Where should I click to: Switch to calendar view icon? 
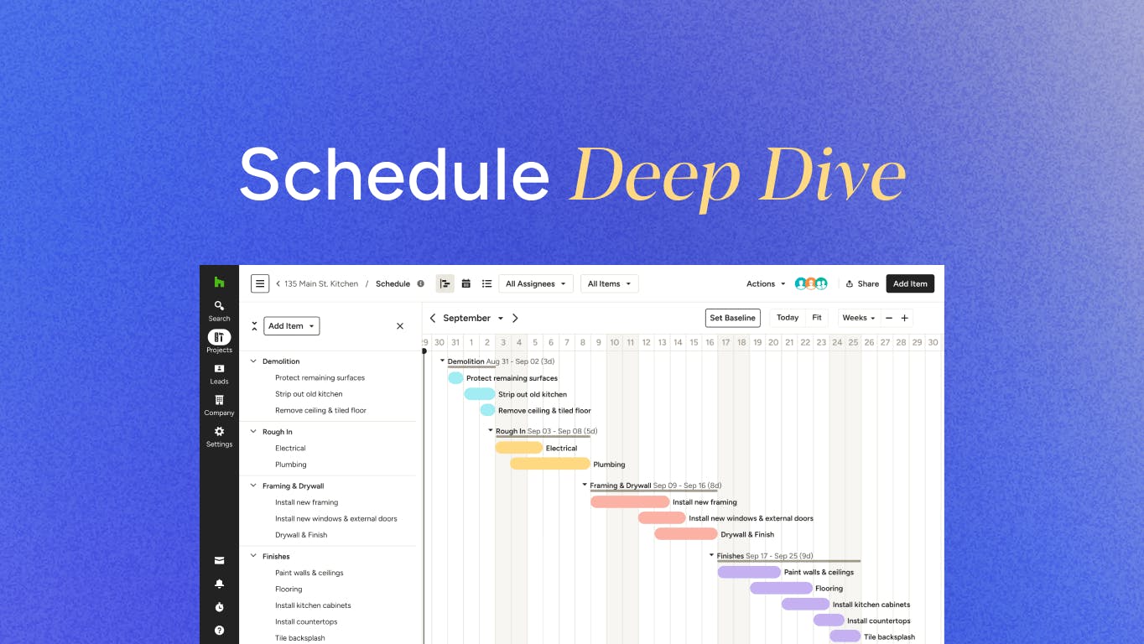(x=466, y=283)
